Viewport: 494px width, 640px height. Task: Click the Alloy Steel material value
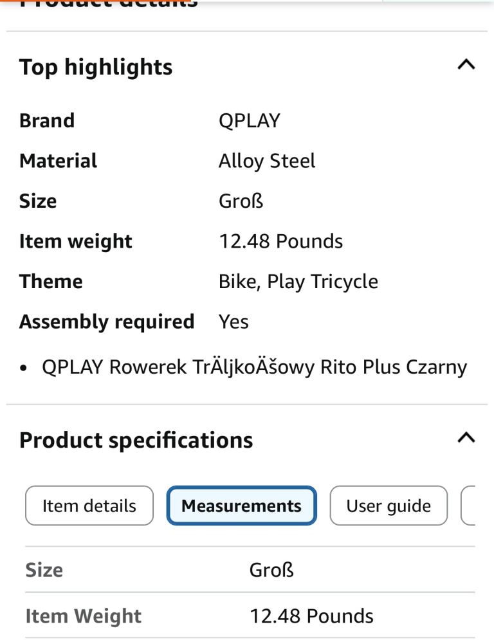pyautogui.click(x=267, y=161)
